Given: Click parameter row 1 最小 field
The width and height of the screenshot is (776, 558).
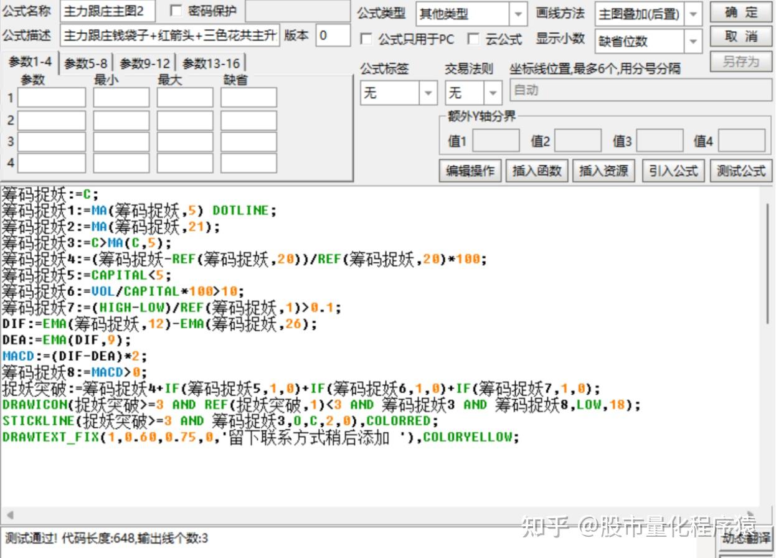Looking at the screenshot, I should (x=121, y=98).
